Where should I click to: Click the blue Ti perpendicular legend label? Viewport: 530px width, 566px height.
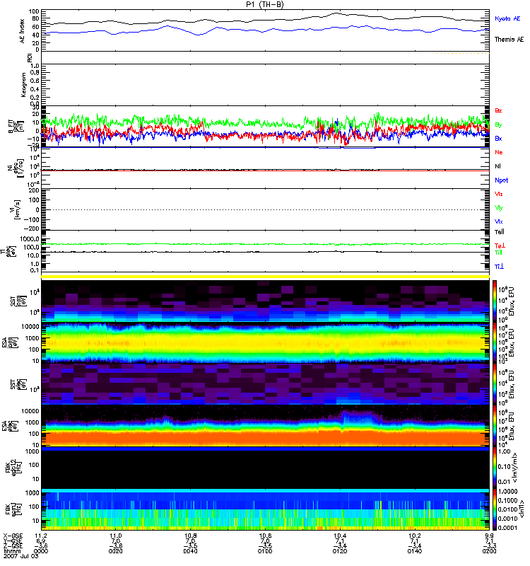[x=499, y=267]
